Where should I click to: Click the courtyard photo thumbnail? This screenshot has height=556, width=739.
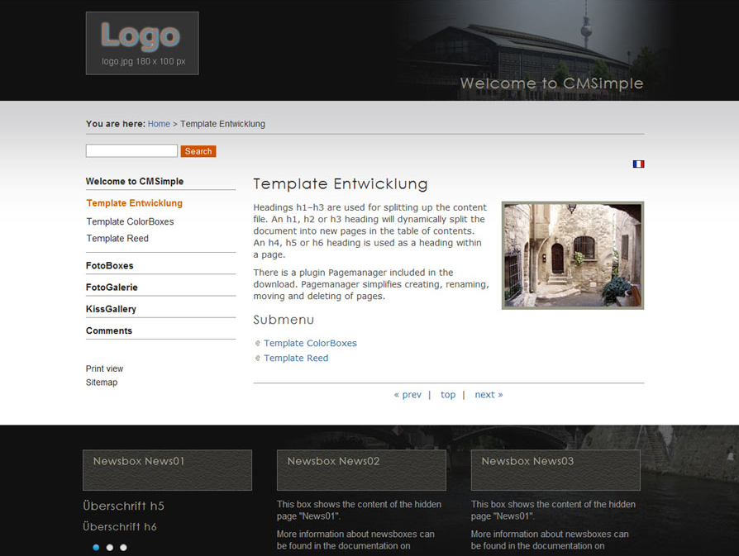[572, 255]
